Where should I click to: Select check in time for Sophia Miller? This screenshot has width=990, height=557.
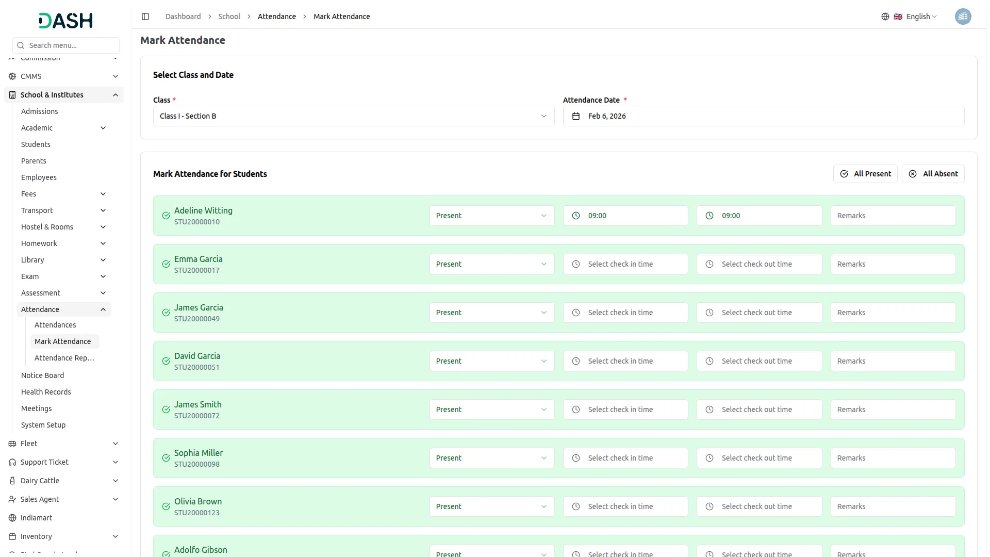click(625, 458)
